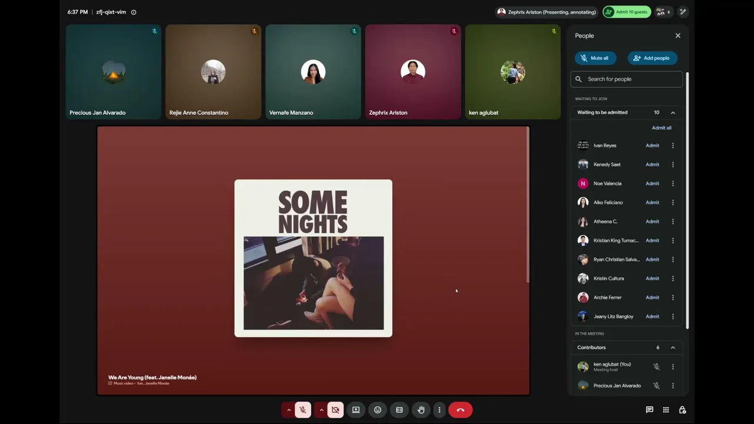Open host controls lock icon
754x424 pixels.
click(x=682, y=410)
